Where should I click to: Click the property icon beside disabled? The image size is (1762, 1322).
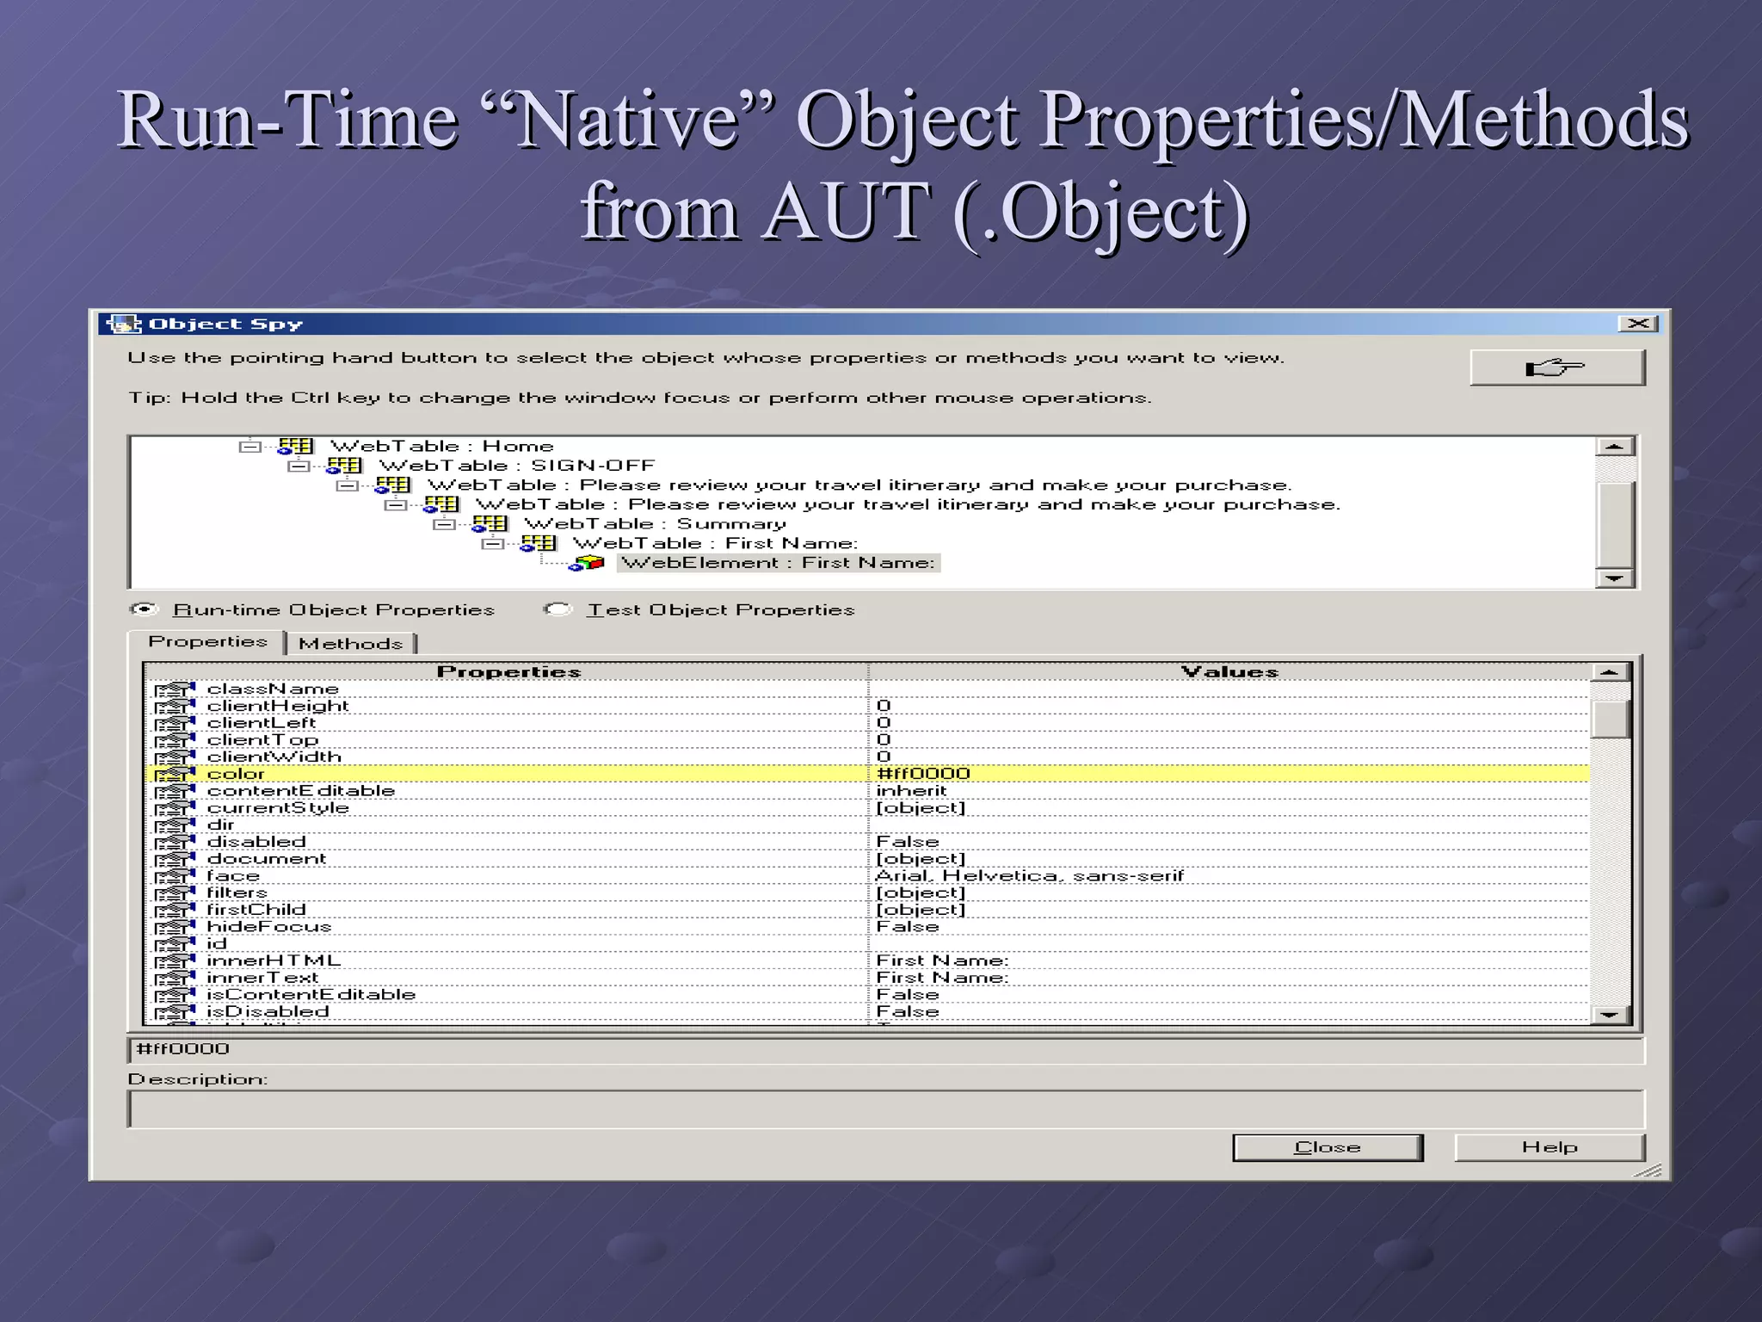(x=175, y=842)
